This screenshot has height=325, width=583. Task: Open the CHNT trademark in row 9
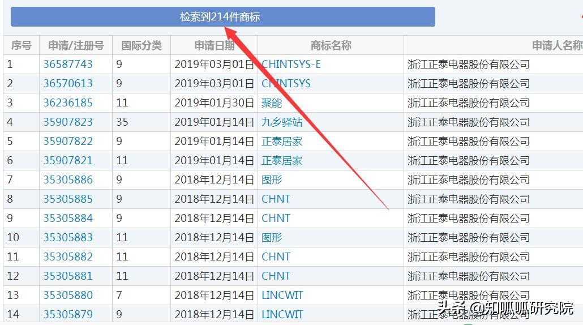[x=276, y=219]
